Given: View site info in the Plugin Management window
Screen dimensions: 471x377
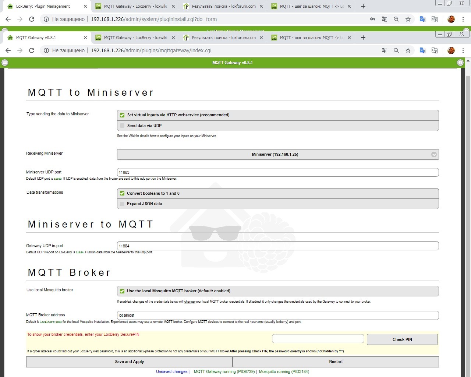Looking at the screenshot, I should [46, 19].
